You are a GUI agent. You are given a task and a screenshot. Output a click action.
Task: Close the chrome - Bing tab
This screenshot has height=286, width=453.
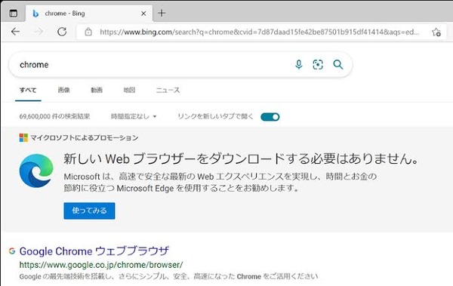tap(143, 14)
